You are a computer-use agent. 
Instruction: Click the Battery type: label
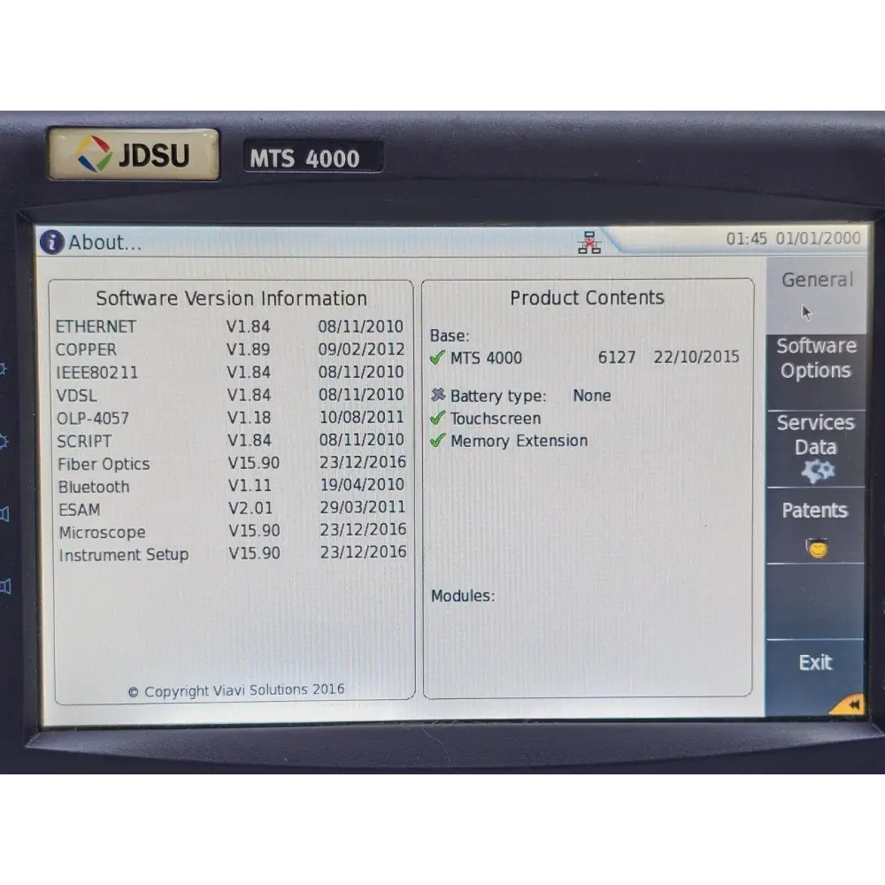tap(498, 396)
